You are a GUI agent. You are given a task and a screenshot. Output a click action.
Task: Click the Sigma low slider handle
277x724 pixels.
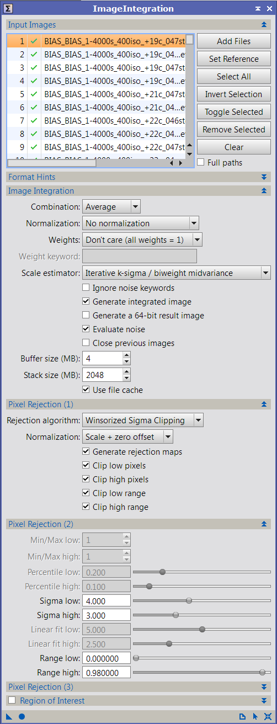click(189, 600)
